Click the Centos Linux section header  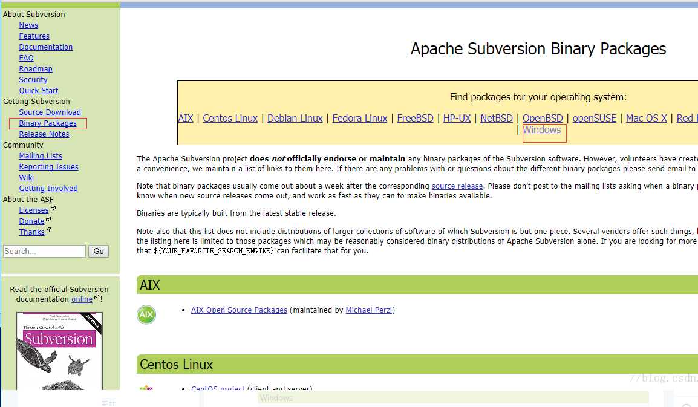(x=417, y=364)
